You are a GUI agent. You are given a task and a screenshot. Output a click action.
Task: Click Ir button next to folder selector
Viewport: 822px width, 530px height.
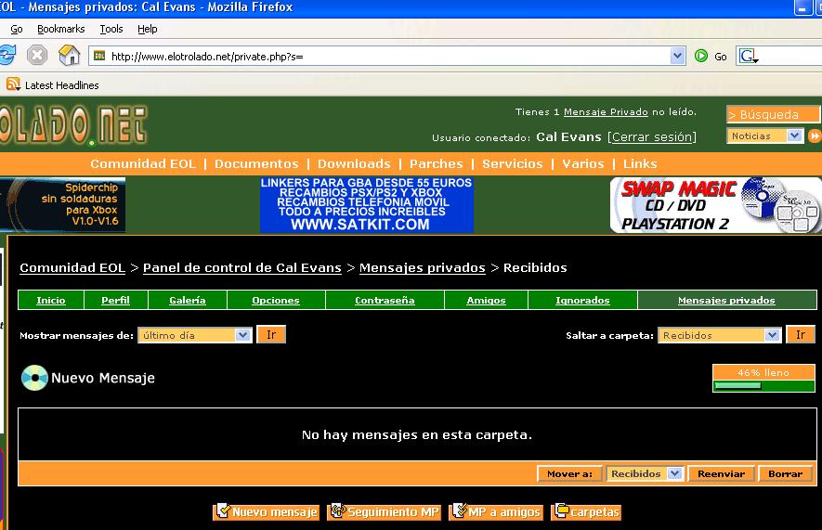point(801,335)
